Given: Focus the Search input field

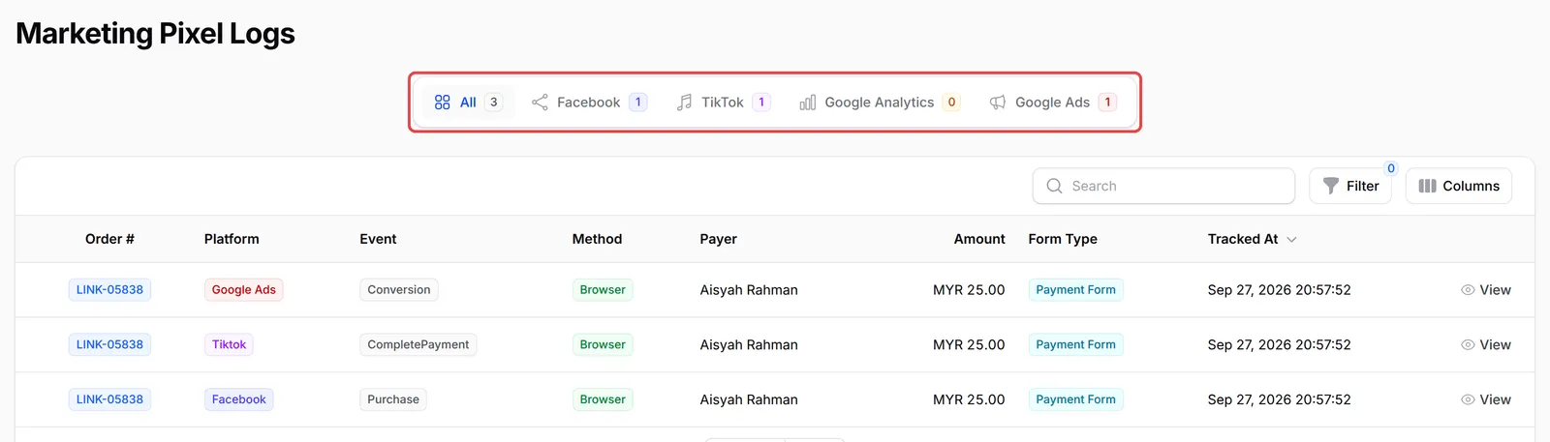Looking at the screenshot, I should [x=1163, y=186].
